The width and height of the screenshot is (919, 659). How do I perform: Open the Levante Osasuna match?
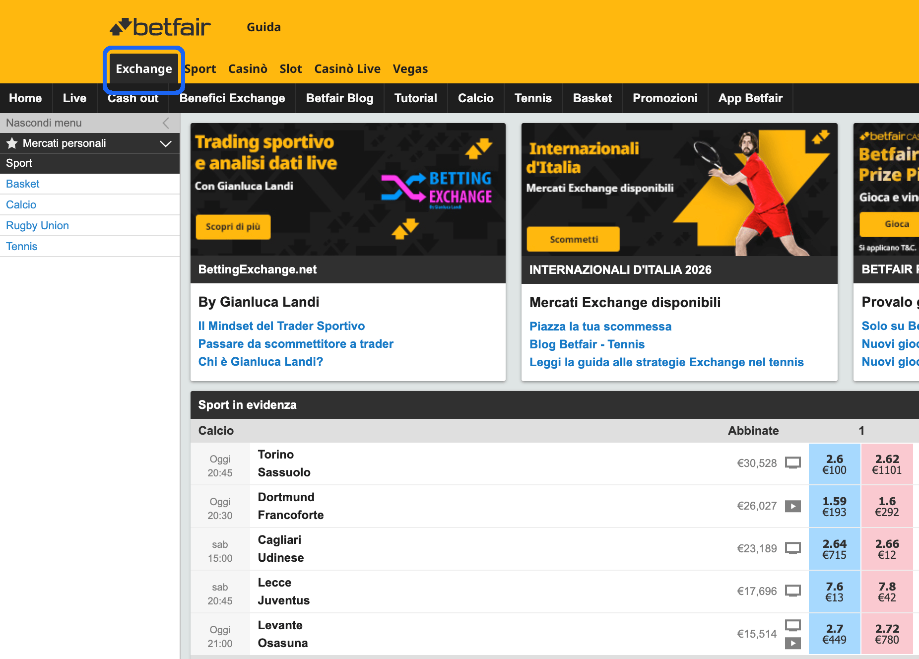pos(282,634)
